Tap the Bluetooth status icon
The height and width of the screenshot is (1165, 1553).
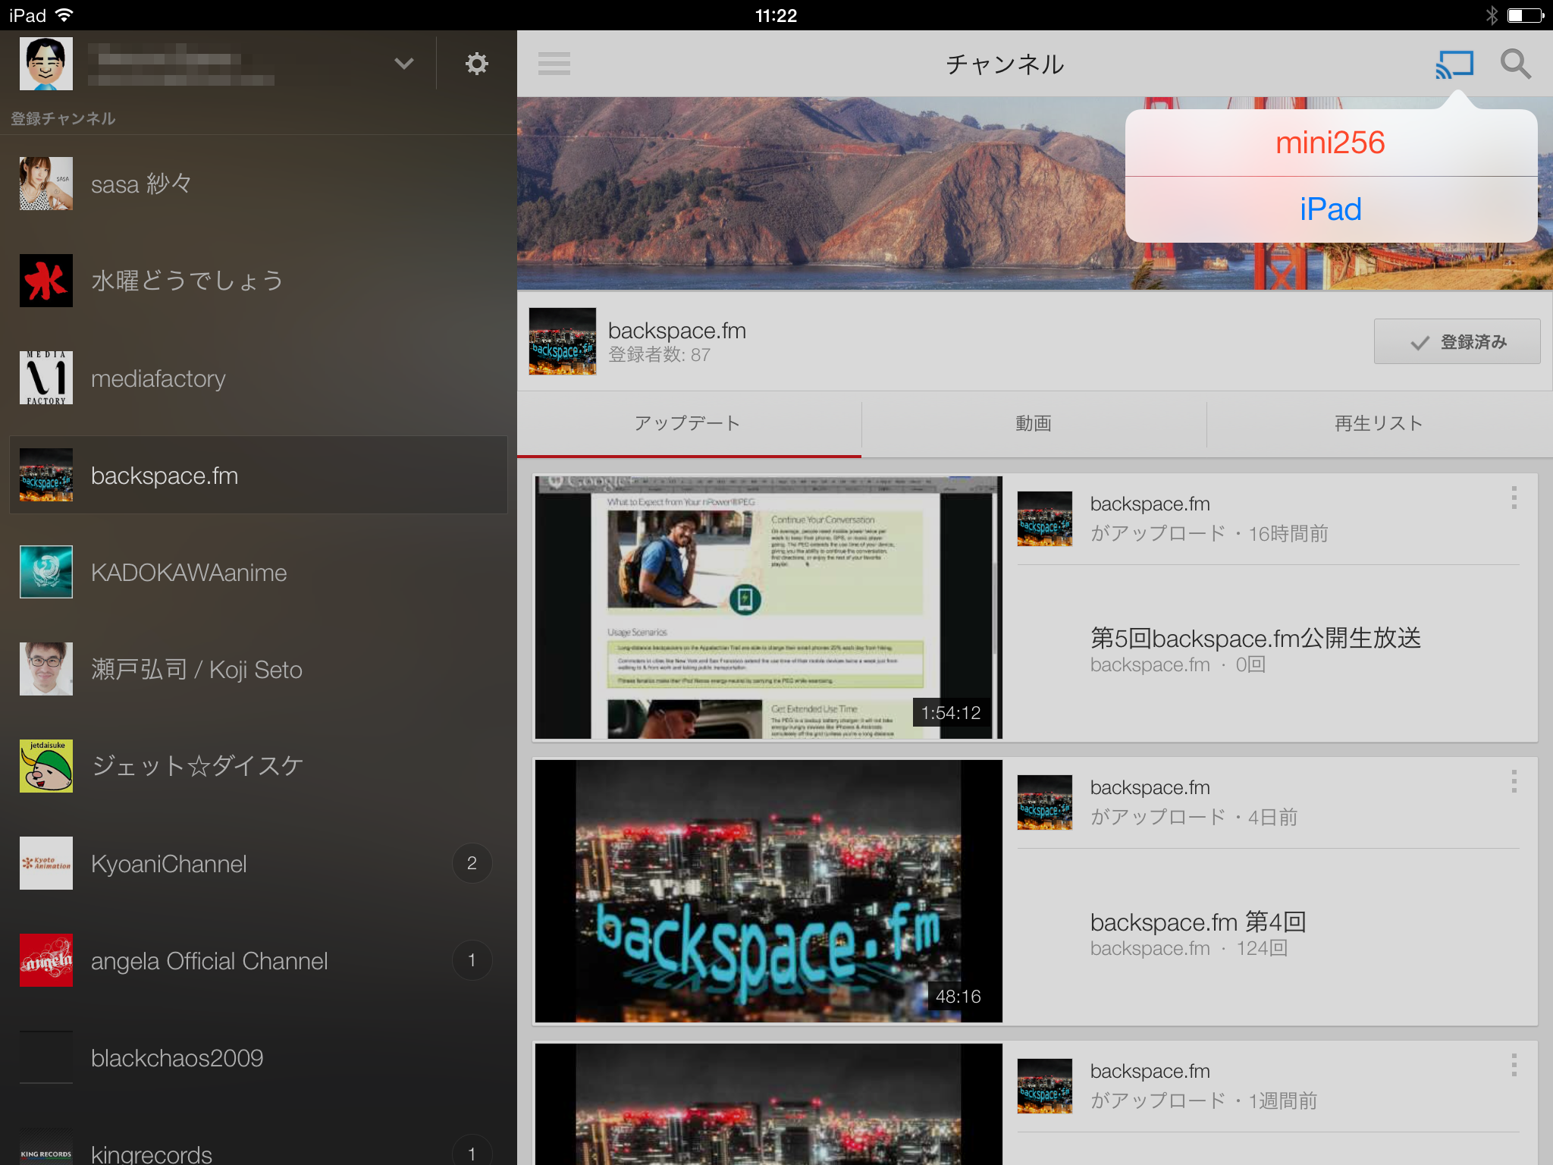coord(1491,15)
